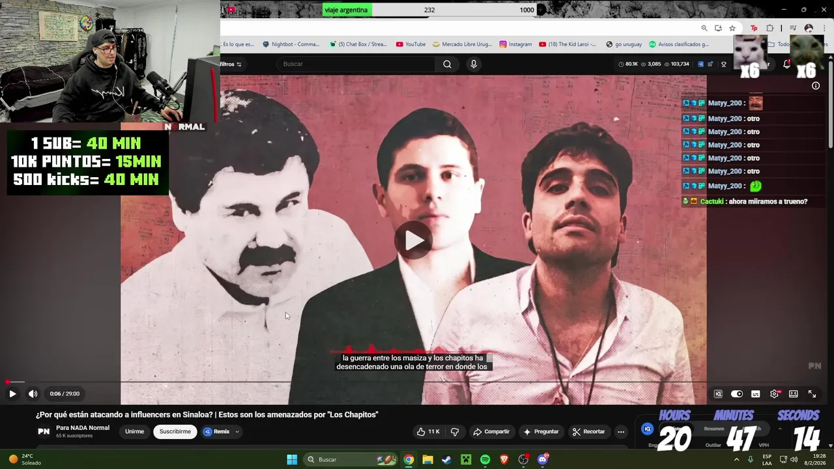Open the Chat Box / Stream bookmark
The height and width of the screenshot is (469, 834).
point(358,44)
